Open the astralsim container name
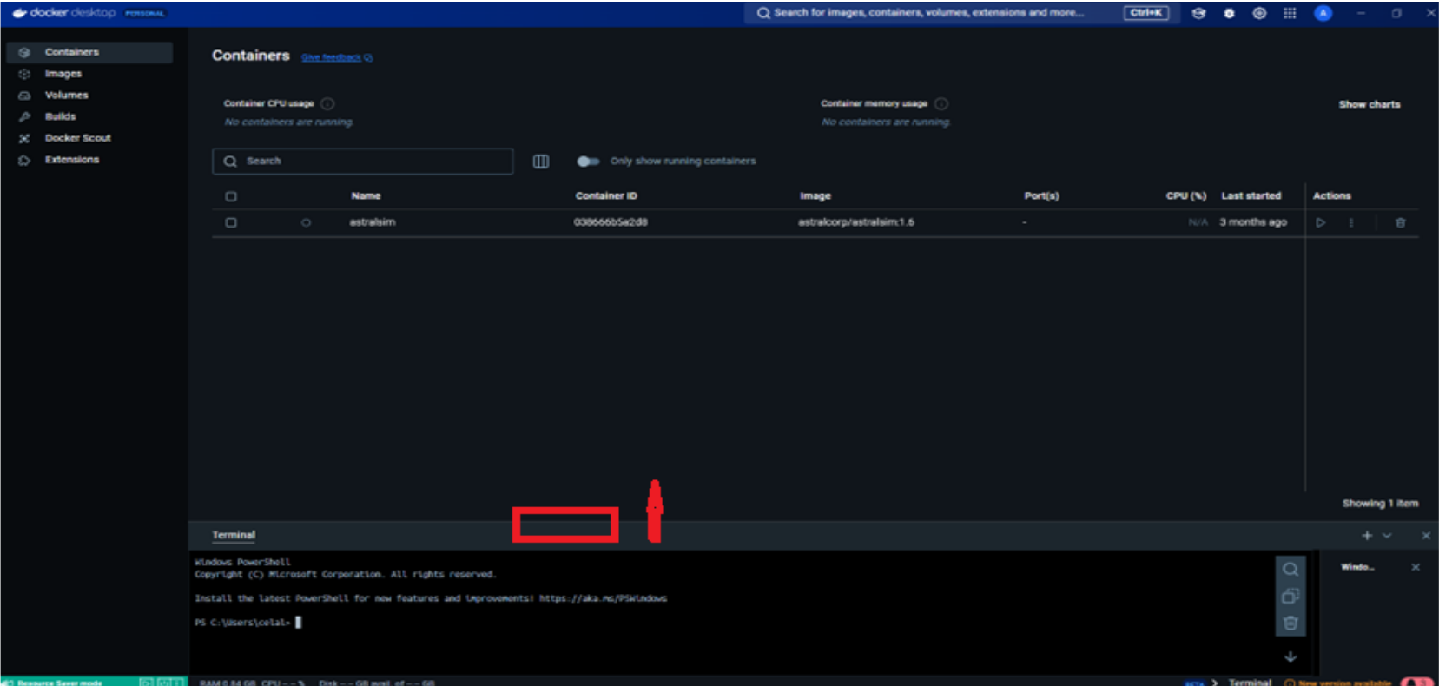This screenshot has height=686, width=1439. (x=372, y=222)
